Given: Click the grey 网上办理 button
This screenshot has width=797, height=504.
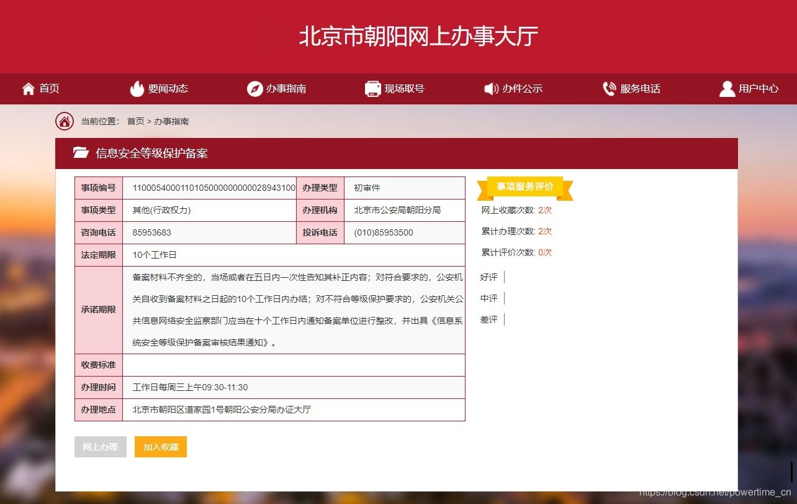Looking at the screenshot, I should click(101, 447).
